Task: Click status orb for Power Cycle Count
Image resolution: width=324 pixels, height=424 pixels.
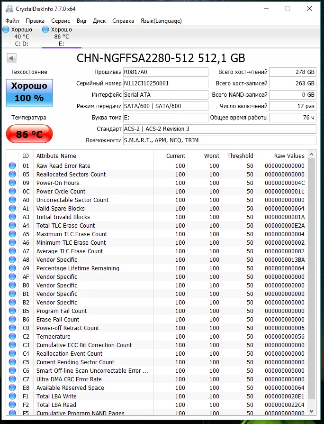Action: coord(12,191)
